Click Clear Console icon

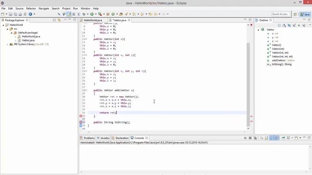[261, 138]
